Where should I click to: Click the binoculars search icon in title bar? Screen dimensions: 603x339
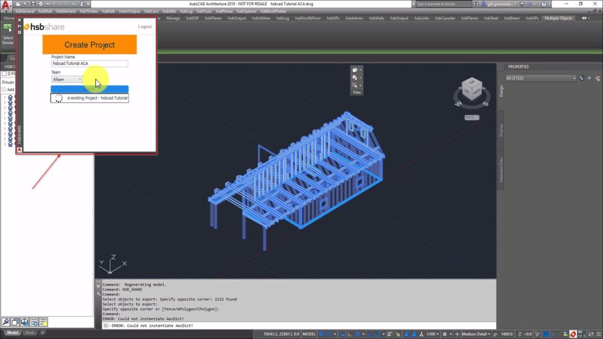click(476, 4)
